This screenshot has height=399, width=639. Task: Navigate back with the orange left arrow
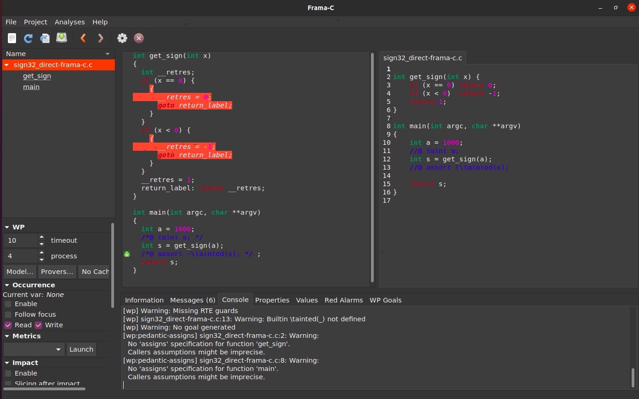point(83,38)
